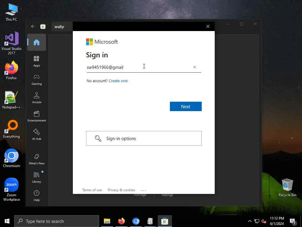Click the taskbar 'Type here to search' box
This screenshot has height=227, width=302.
[x=57, y=221]
